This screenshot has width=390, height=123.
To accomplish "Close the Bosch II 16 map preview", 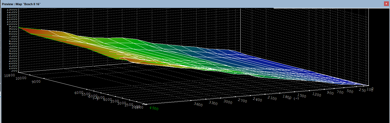I will (386, 4).
